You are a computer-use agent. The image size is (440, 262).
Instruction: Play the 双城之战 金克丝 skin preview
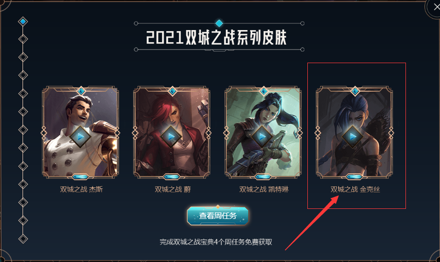coord(353,137)
